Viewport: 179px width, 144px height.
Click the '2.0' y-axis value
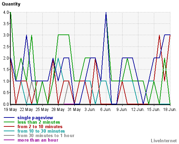[6, 58]
